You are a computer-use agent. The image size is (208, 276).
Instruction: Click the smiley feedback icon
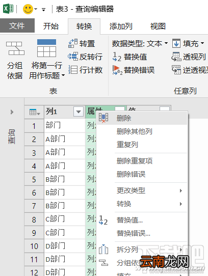28,9
